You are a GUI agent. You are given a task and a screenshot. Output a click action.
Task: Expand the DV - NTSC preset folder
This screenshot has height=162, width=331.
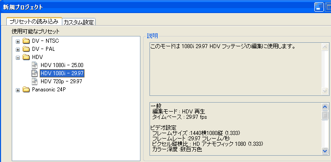coord(18,41)
